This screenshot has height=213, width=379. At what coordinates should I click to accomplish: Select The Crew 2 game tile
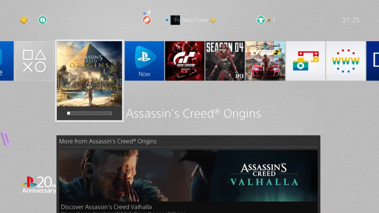coord(265,61)
